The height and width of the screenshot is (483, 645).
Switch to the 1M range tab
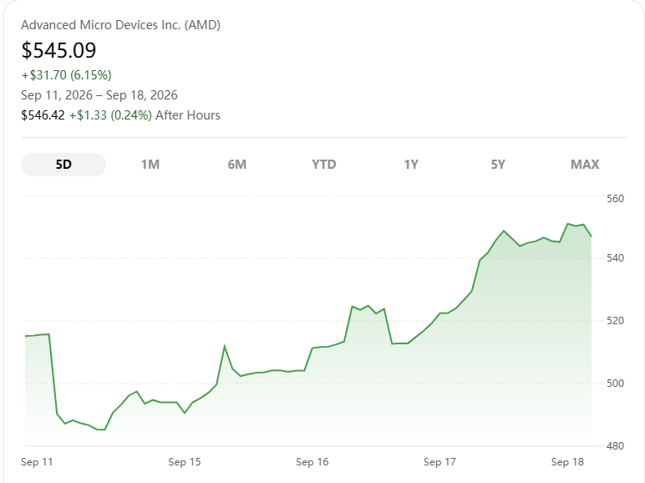click(150, 165)
